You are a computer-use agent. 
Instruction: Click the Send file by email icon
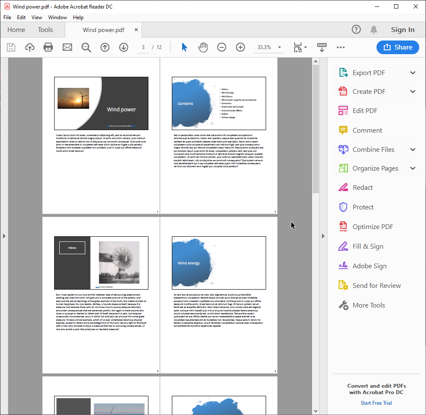[67, 47]
